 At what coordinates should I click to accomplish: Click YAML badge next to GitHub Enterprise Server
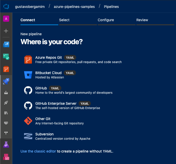click(85, 103)
